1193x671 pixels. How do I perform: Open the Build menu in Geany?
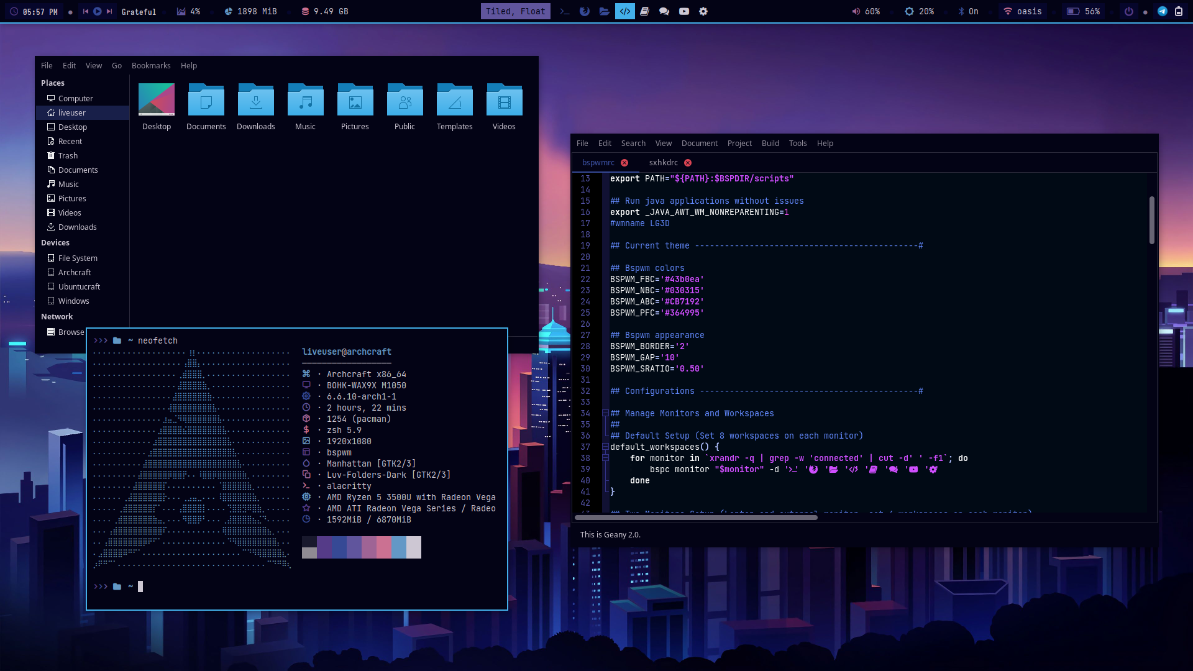click(x=770, y=143)
